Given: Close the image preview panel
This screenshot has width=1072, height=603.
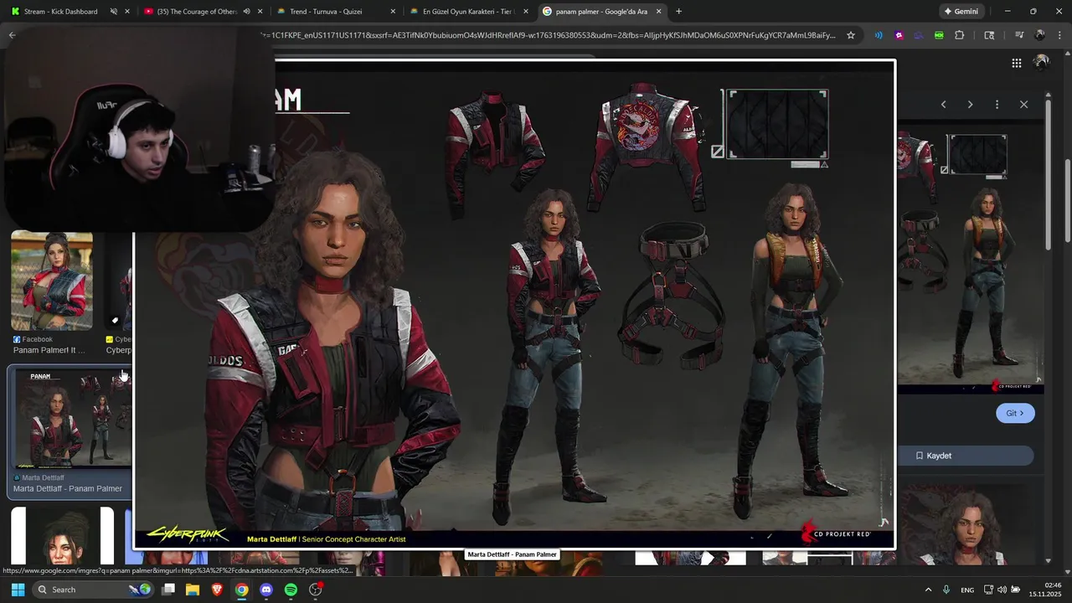Looking at the screenshot, I should (1023, 105).
